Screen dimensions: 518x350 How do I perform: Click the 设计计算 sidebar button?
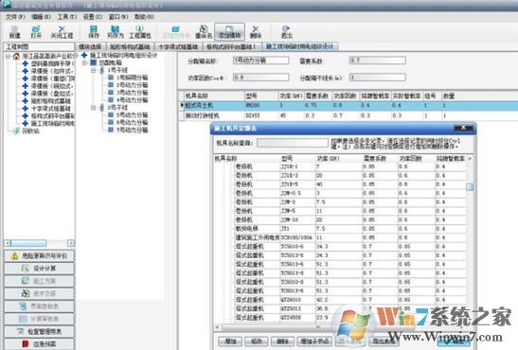click(x=39, y=269)
